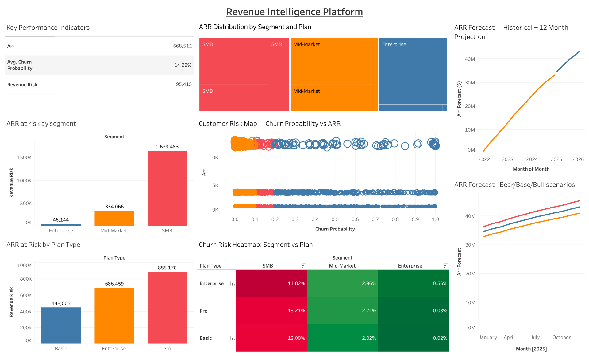Click the 2024 axis label in forecast chart
The height and width of the screenshot is (356, 589).
click(532, 159)
